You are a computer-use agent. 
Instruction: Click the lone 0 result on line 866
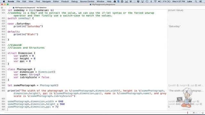pos(169,107)
